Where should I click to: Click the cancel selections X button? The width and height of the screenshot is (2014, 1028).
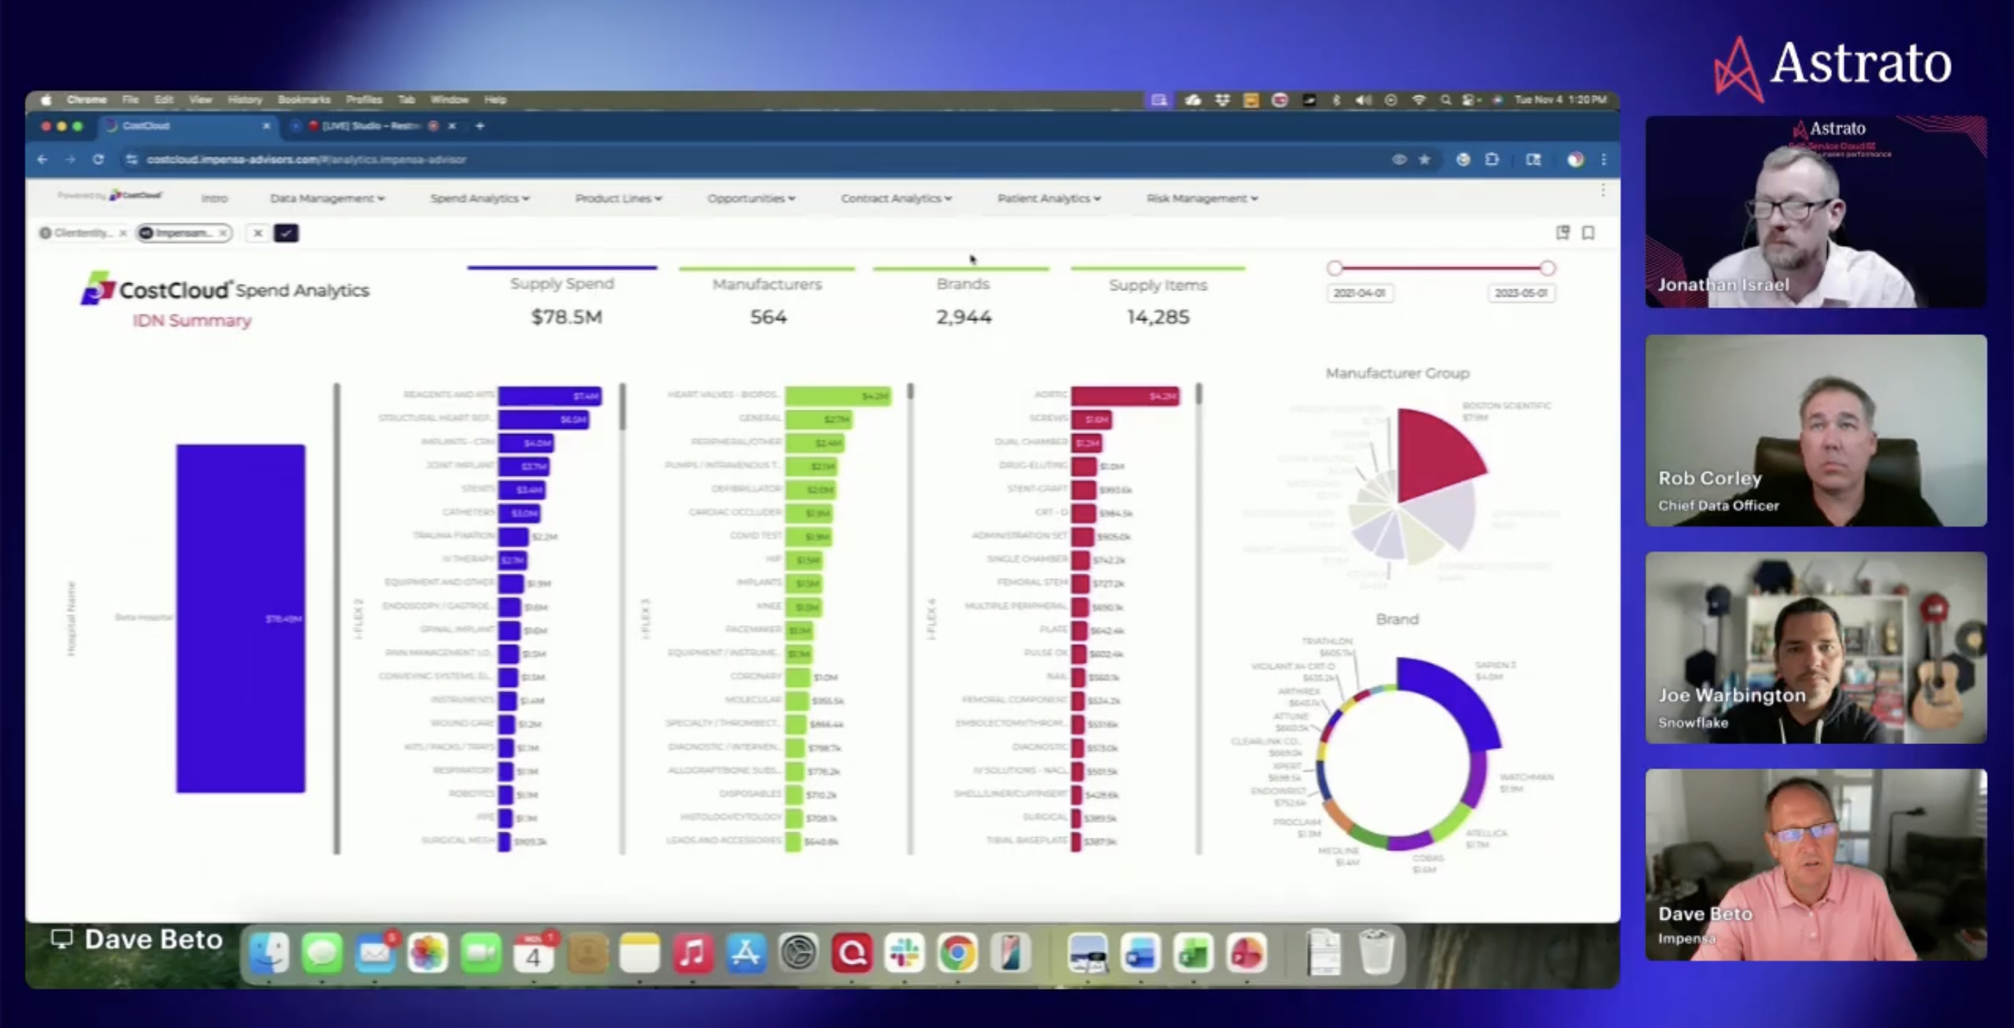tap(257, 233)
